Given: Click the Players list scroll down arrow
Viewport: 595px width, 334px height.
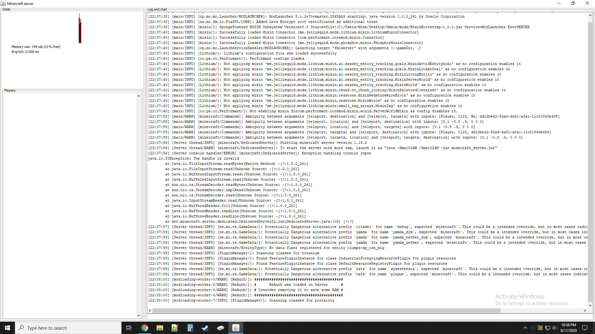Looking at the screenshot, I should click(x=139, y=315).
